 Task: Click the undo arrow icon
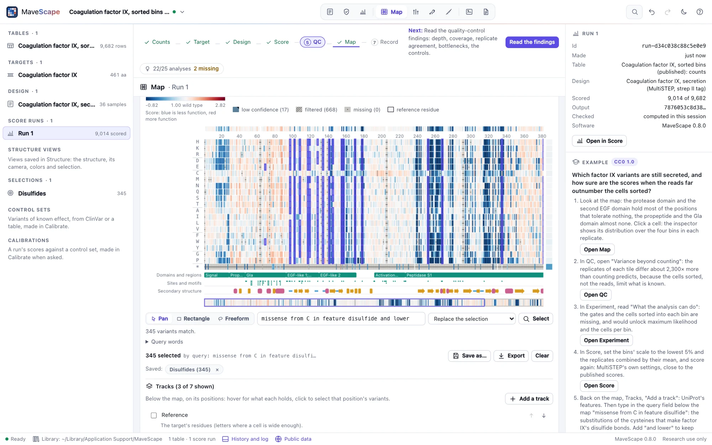[651, 12]
